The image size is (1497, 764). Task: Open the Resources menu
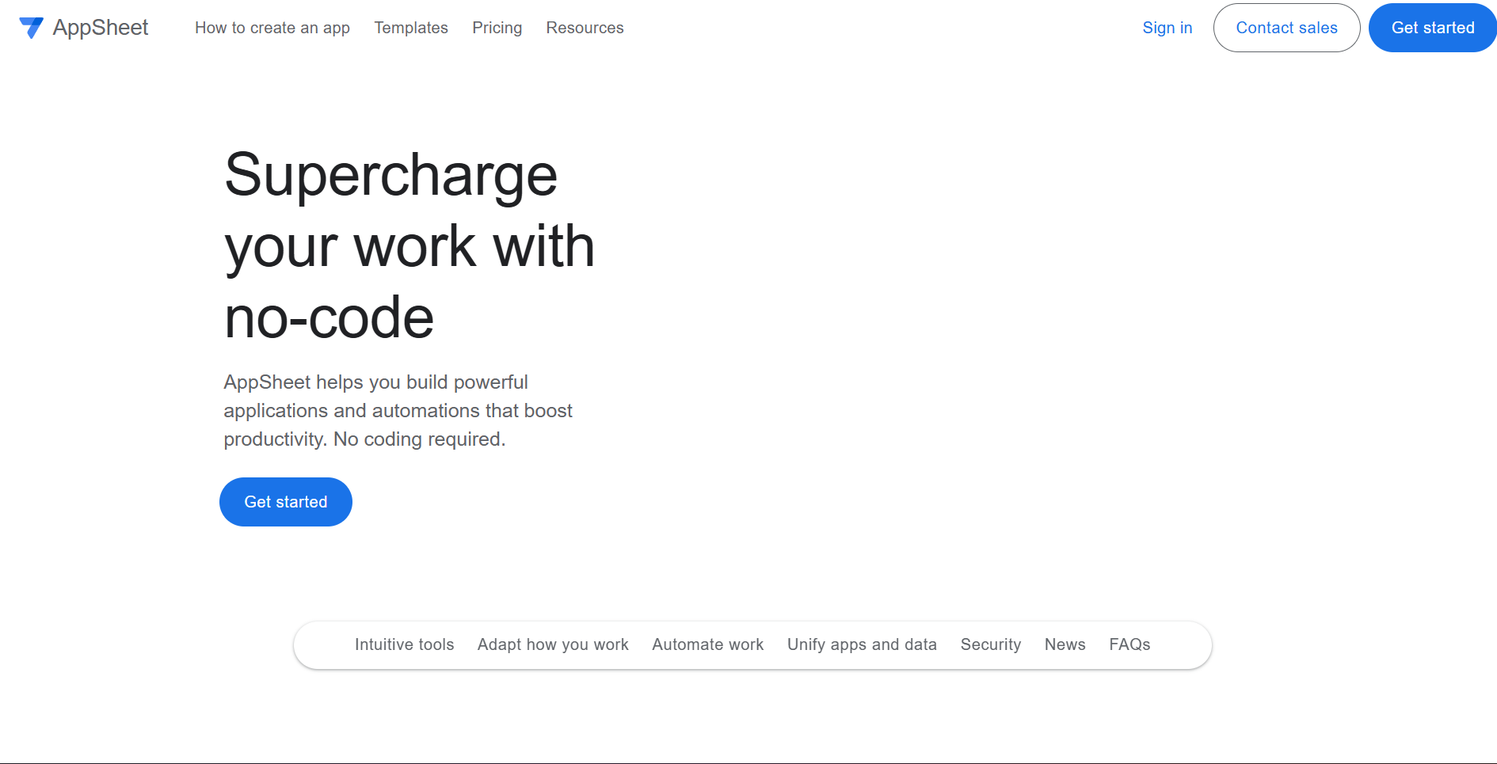585,28
